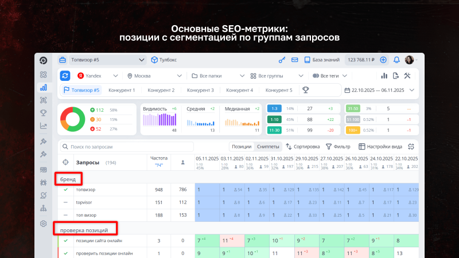Image resolution: width=459 pixels, height=258 pixels.
Task: Click the Поиск по запросам search field
Action: [127, 147]
